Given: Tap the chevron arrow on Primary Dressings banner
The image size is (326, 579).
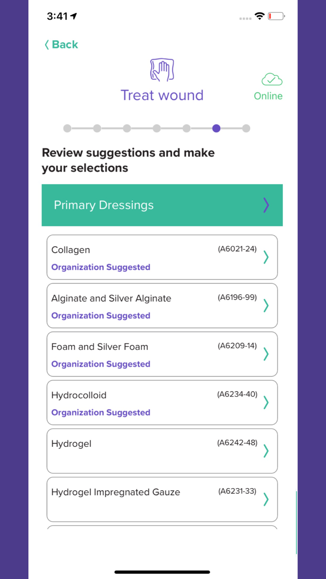Looking at the screenshot, I should (266, 205).
